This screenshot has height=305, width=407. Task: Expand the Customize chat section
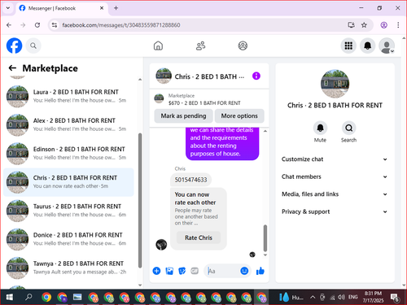[335, 159]
